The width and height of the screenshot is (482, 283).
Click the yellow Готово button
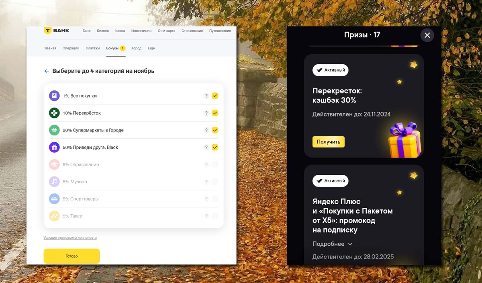click(x=71, y=256)
